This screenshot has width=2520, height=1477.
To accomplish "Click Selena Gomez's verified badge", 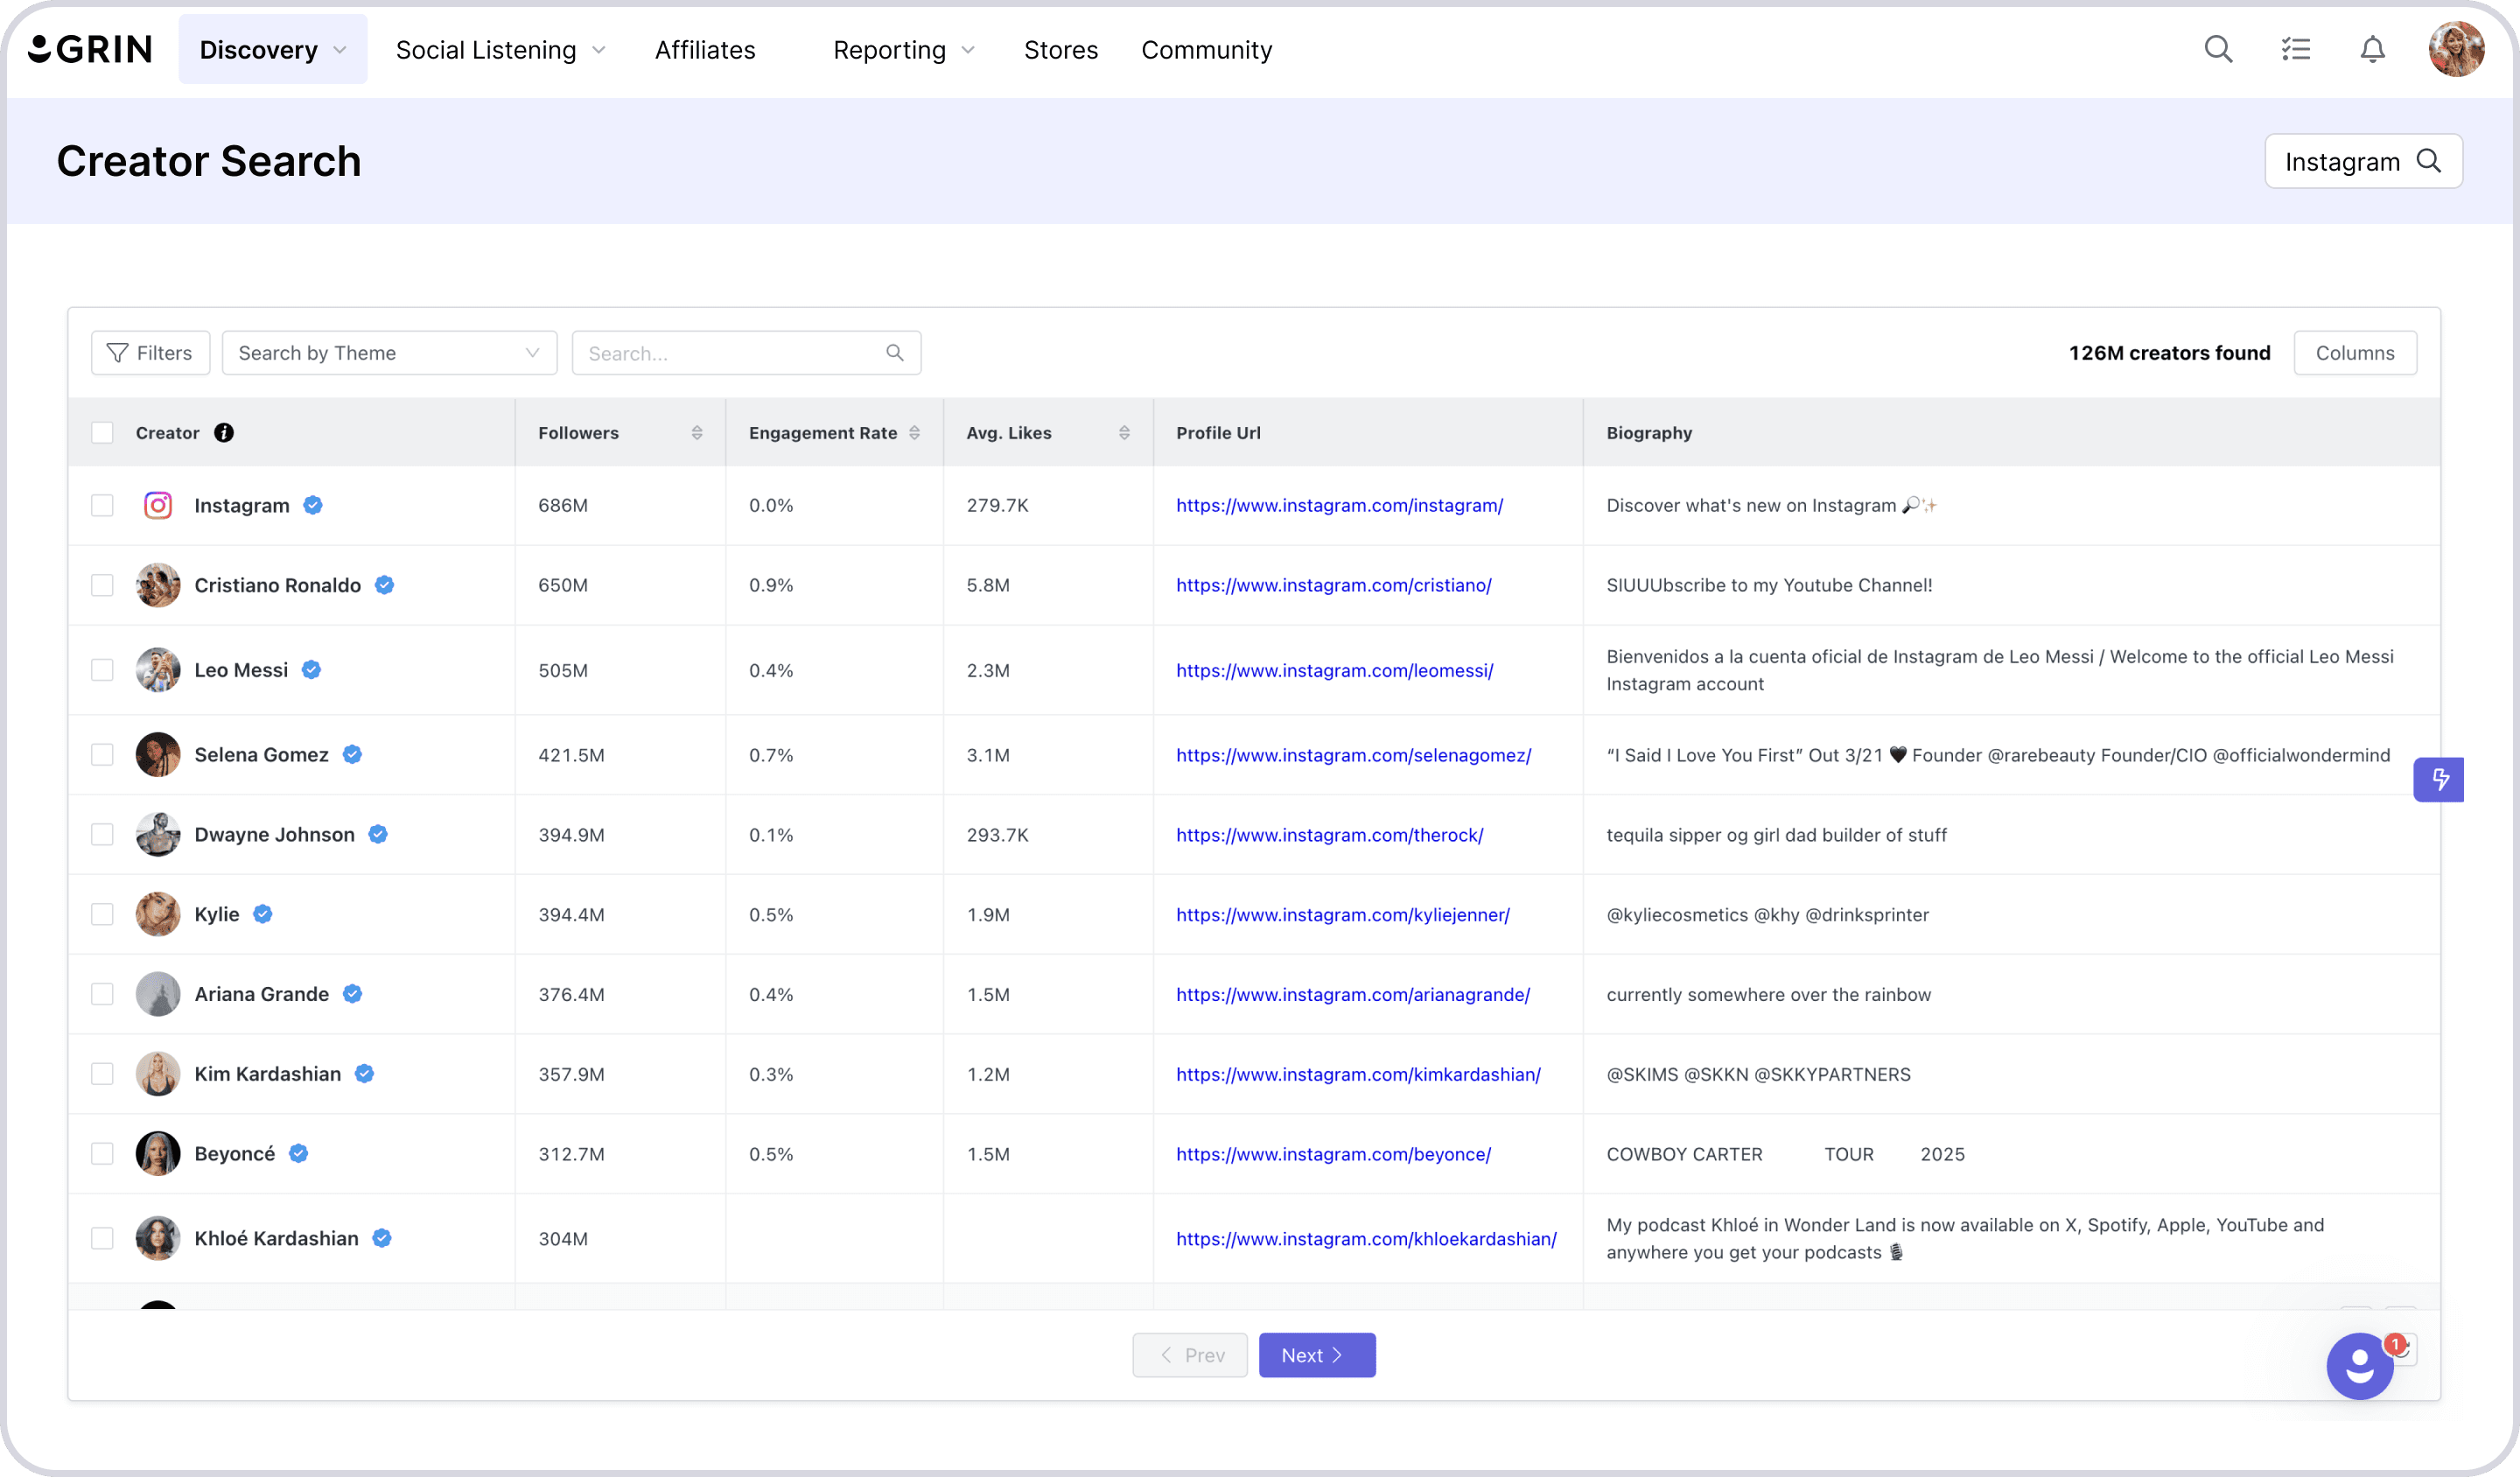I will coord(352,755).
